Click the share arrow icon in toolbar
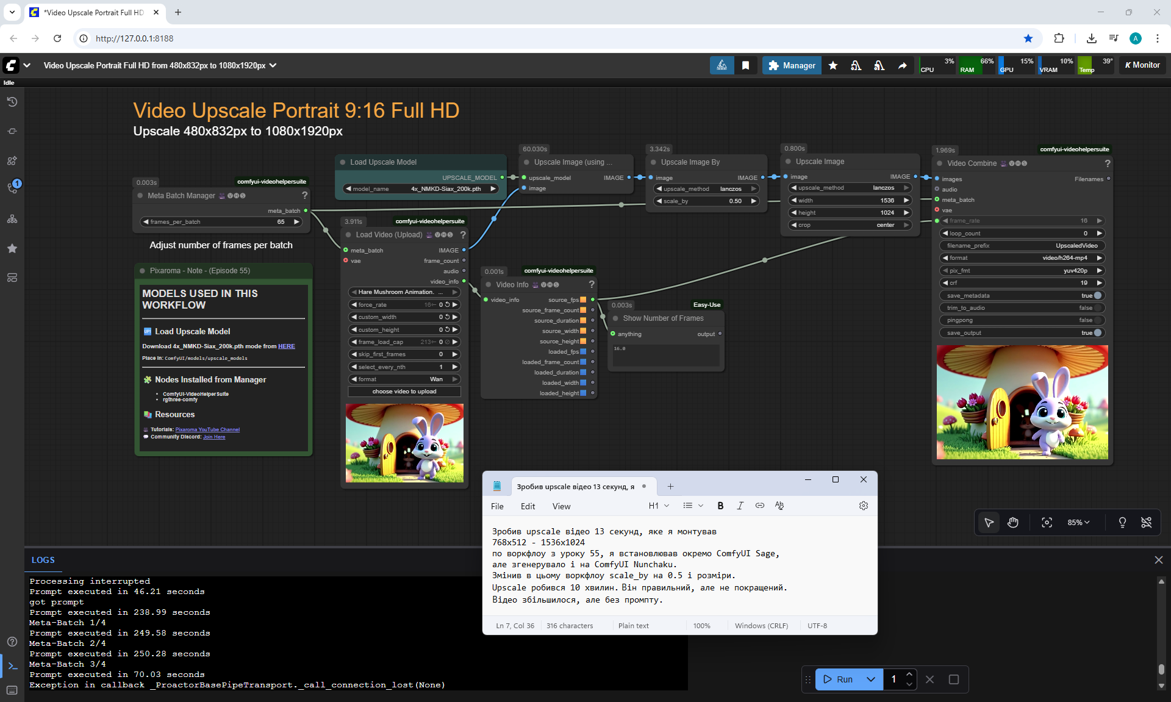Viewport: 1171px width, 702px height. [902, 65]
